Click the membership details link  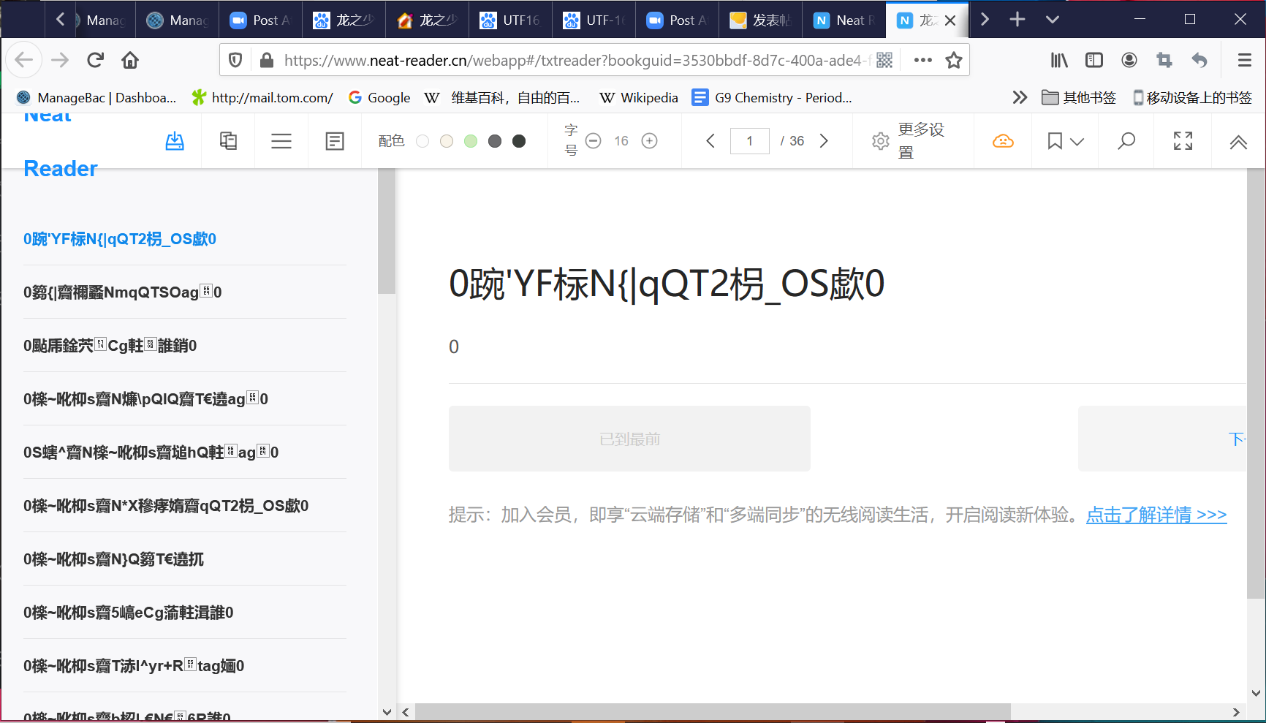[x=1156, y=515]
